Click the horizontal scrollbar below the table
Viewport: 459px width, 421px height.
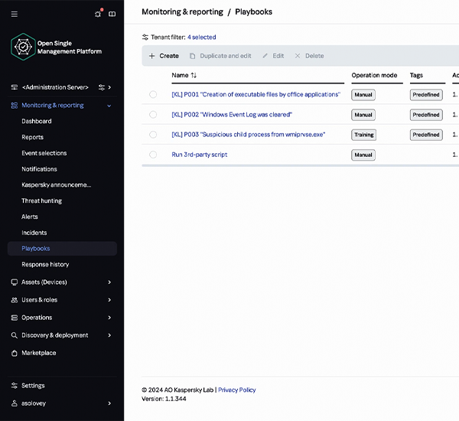(x=301, y=166)
